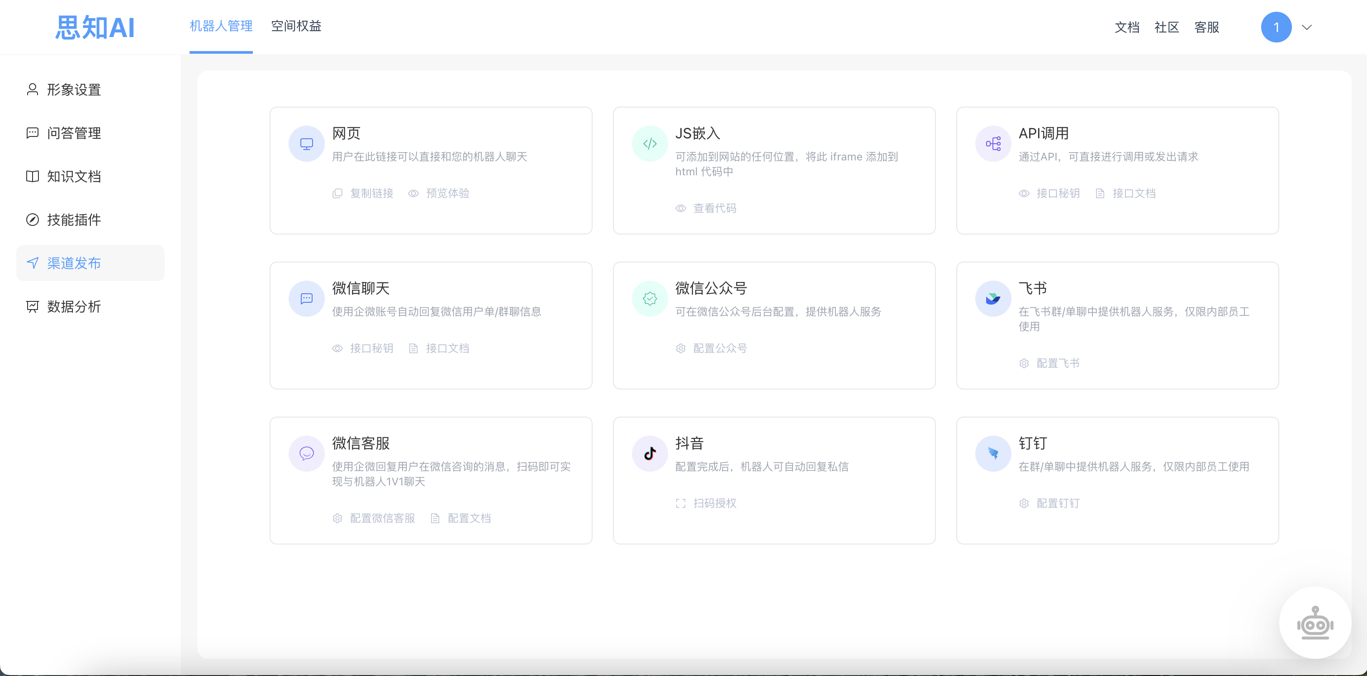Select the 机器人管理 tab
Image resolution: width=1367 pixels, height=676 pixels.
pos(221,26)
